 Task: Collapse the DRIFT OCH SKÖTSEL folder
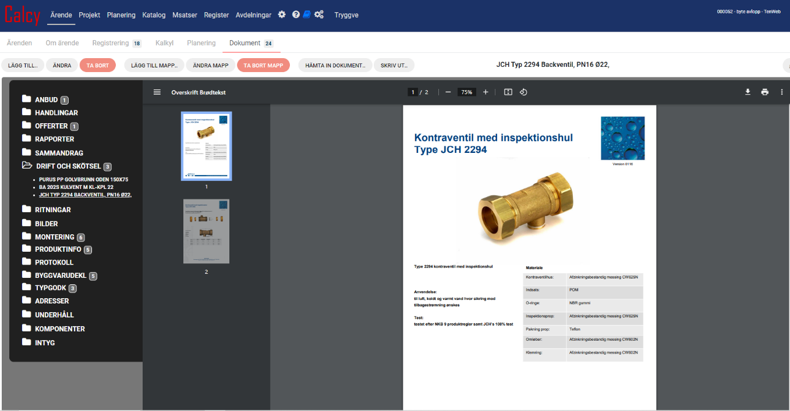[27, 166]
